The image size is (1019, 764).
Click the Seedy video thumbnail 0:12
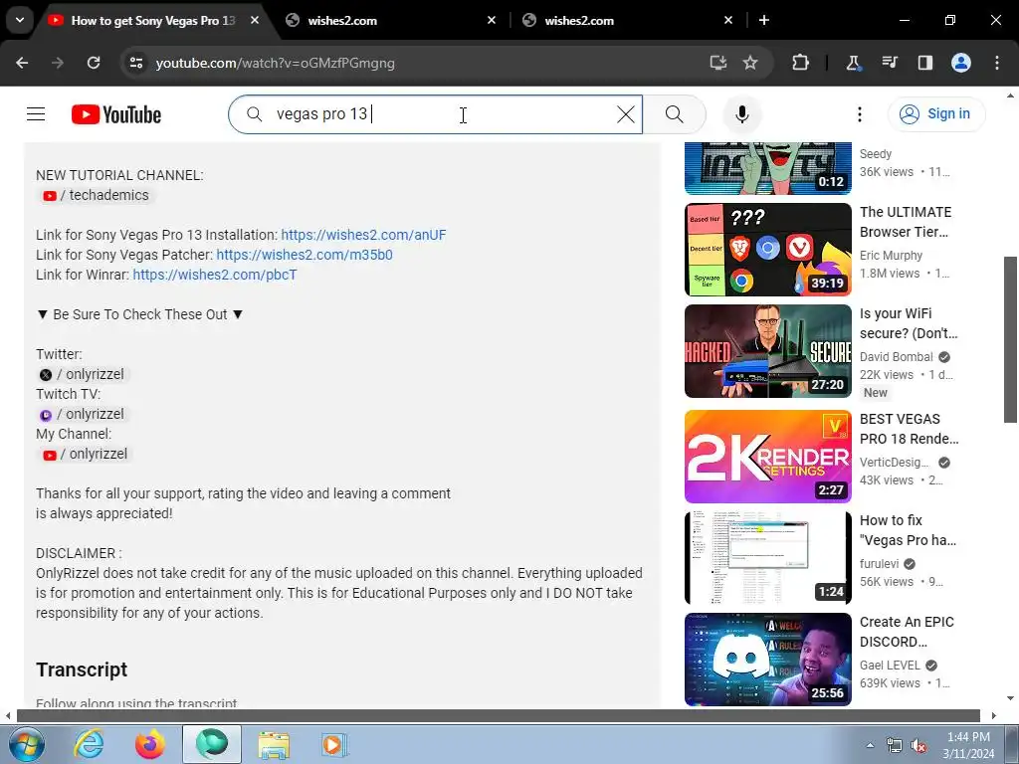coord(767,167)
